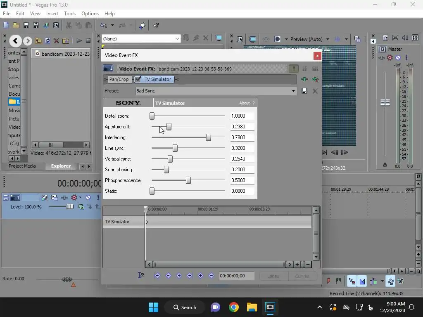
Task: Expand the TV Simulator keyframe lane
Action: click(x=147, y=222)
